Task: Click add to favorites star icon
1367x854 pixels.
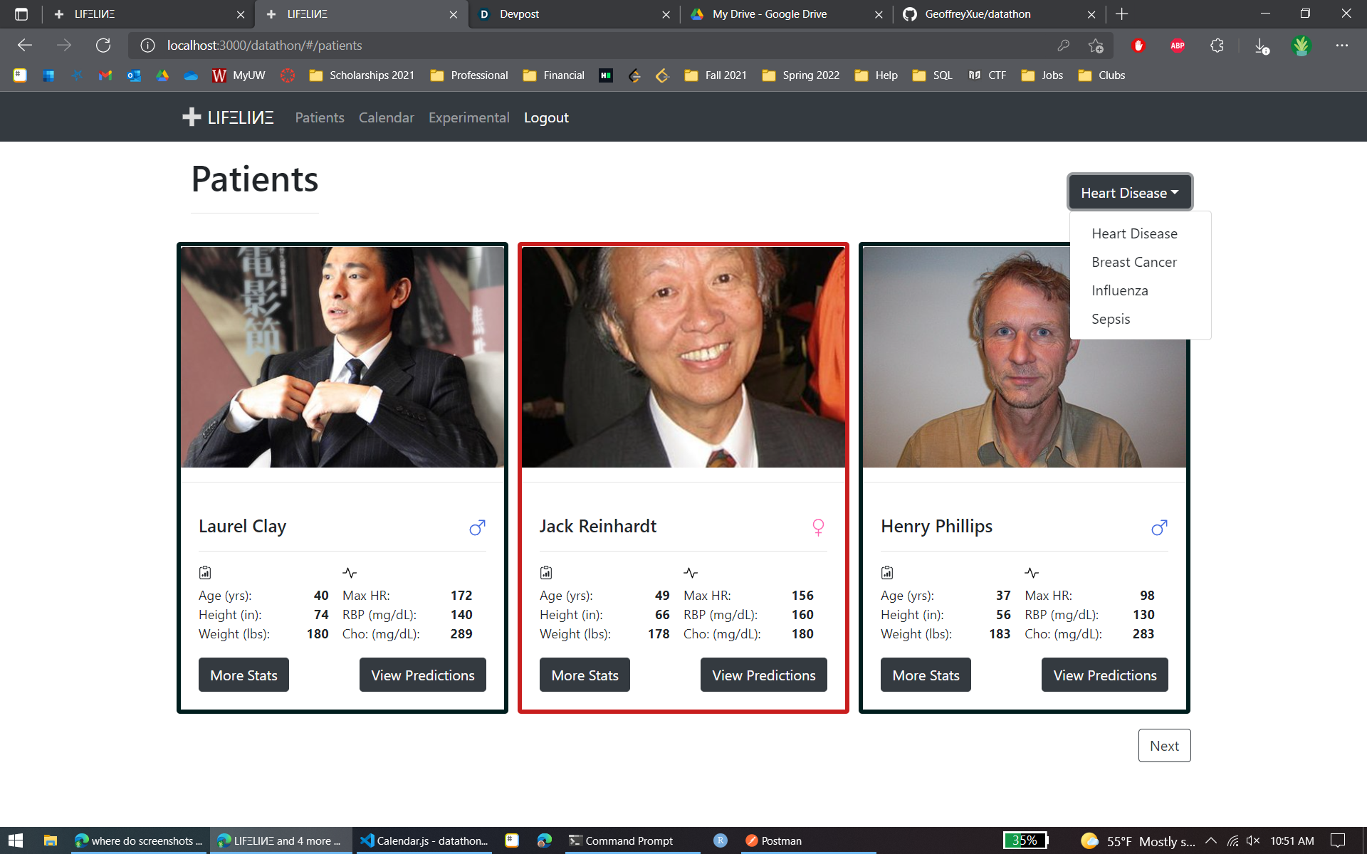Action: (1096, 46)
